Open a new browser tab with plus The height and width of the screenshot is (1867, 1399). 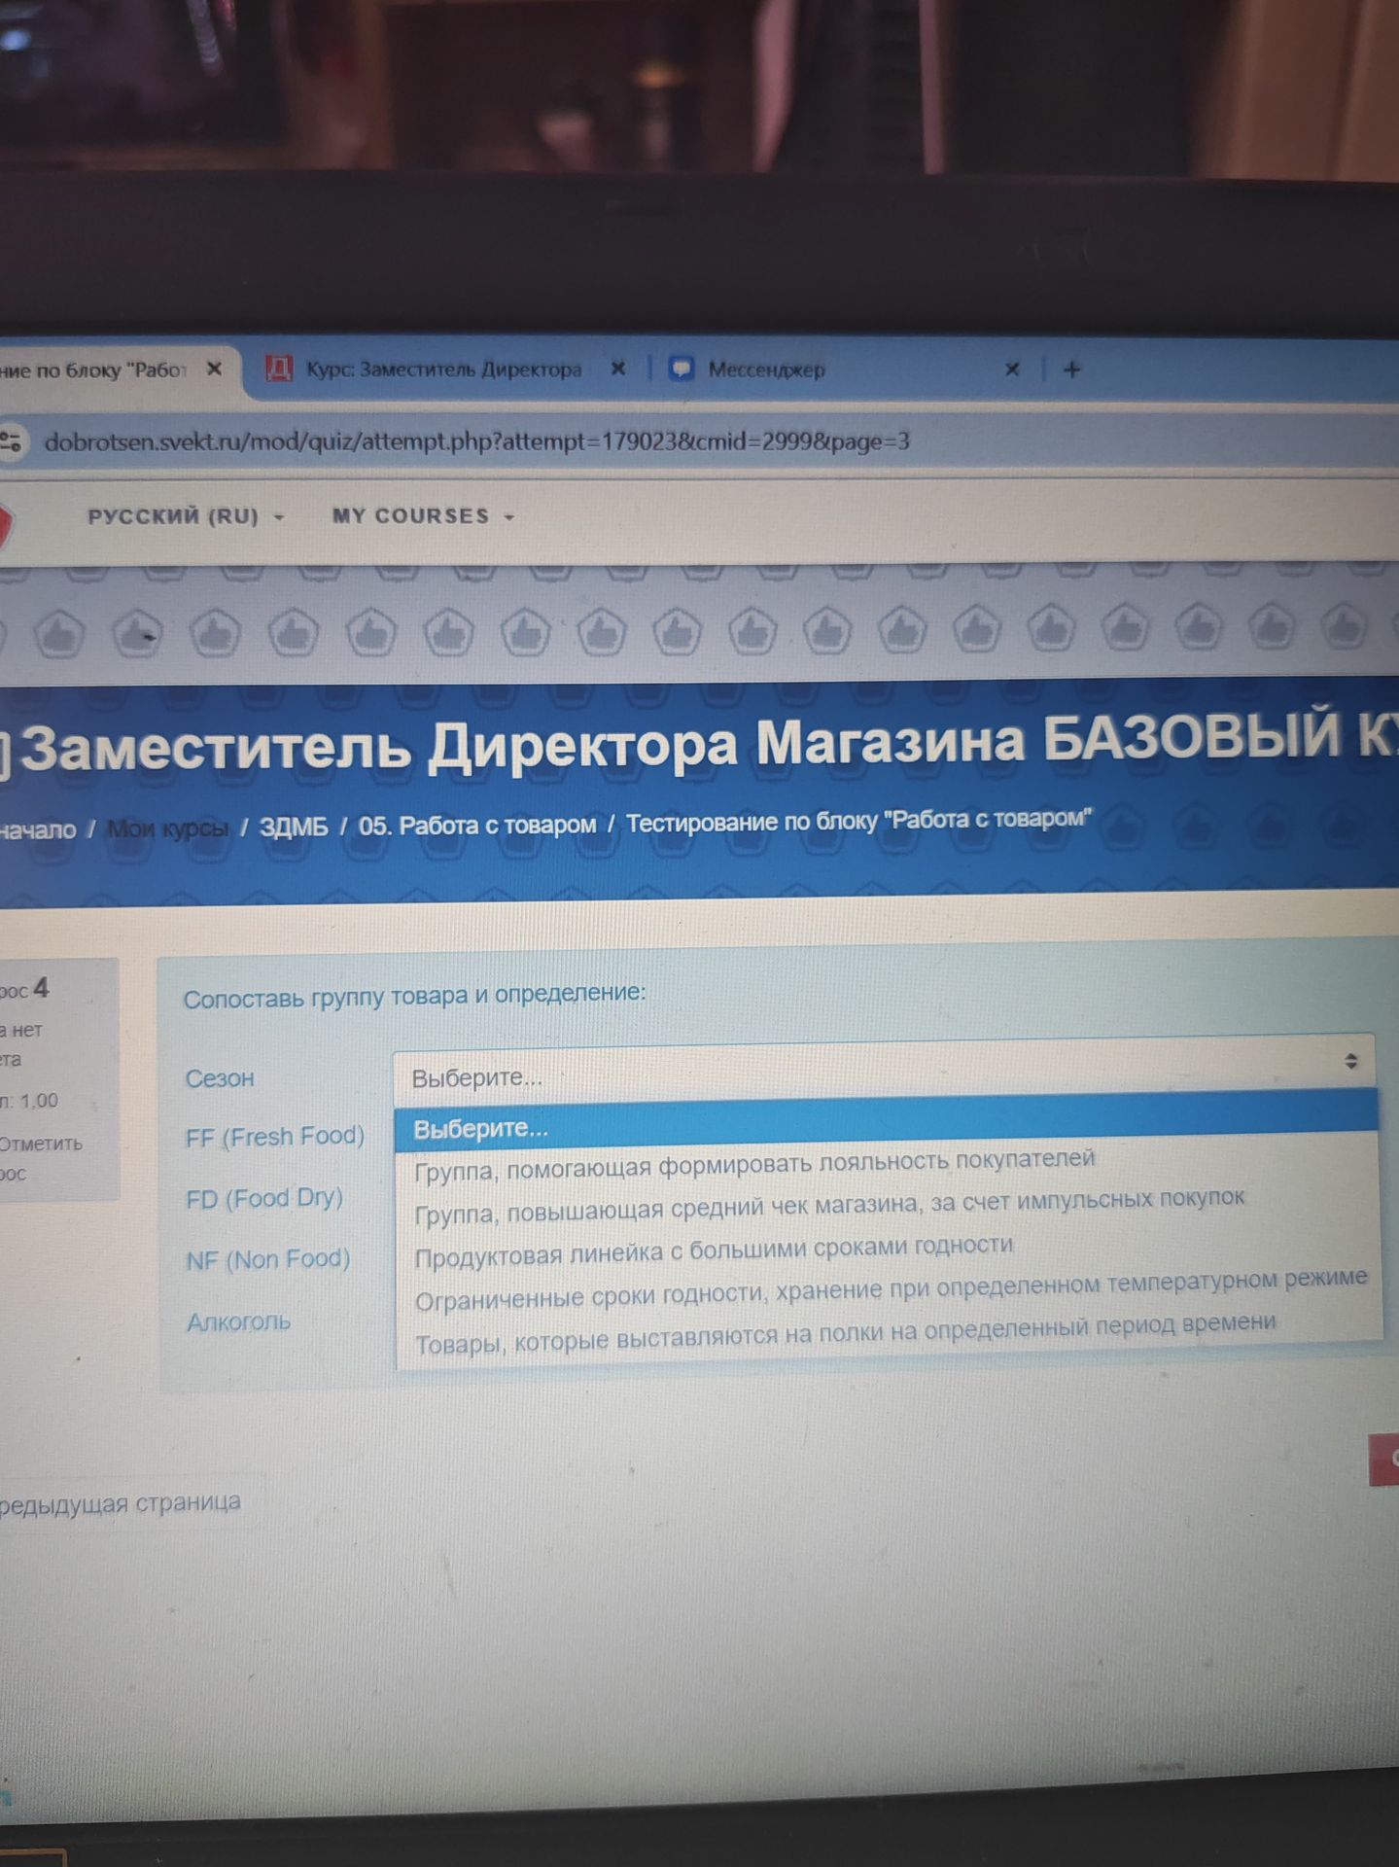pyautogui.click(x=1071, y=369)
